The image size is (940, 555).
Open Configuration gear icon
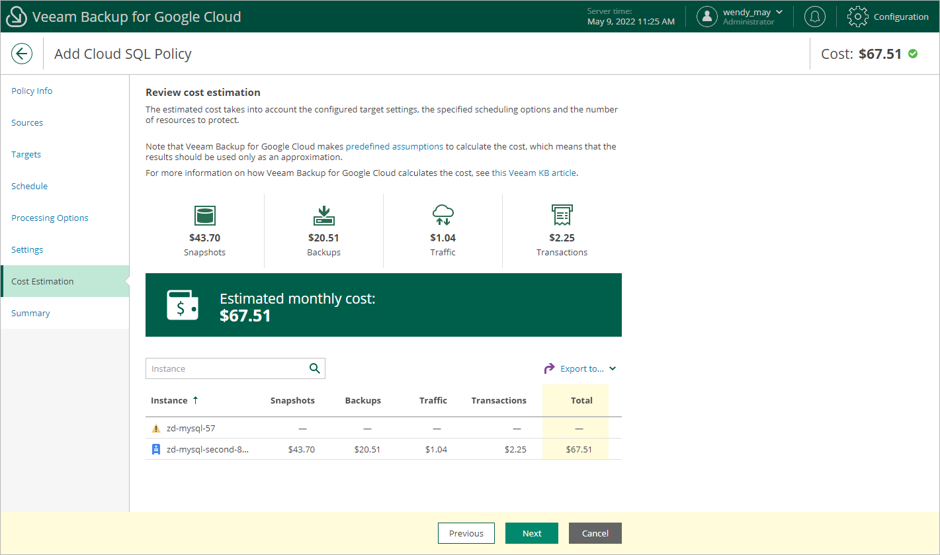coord(857,17)
